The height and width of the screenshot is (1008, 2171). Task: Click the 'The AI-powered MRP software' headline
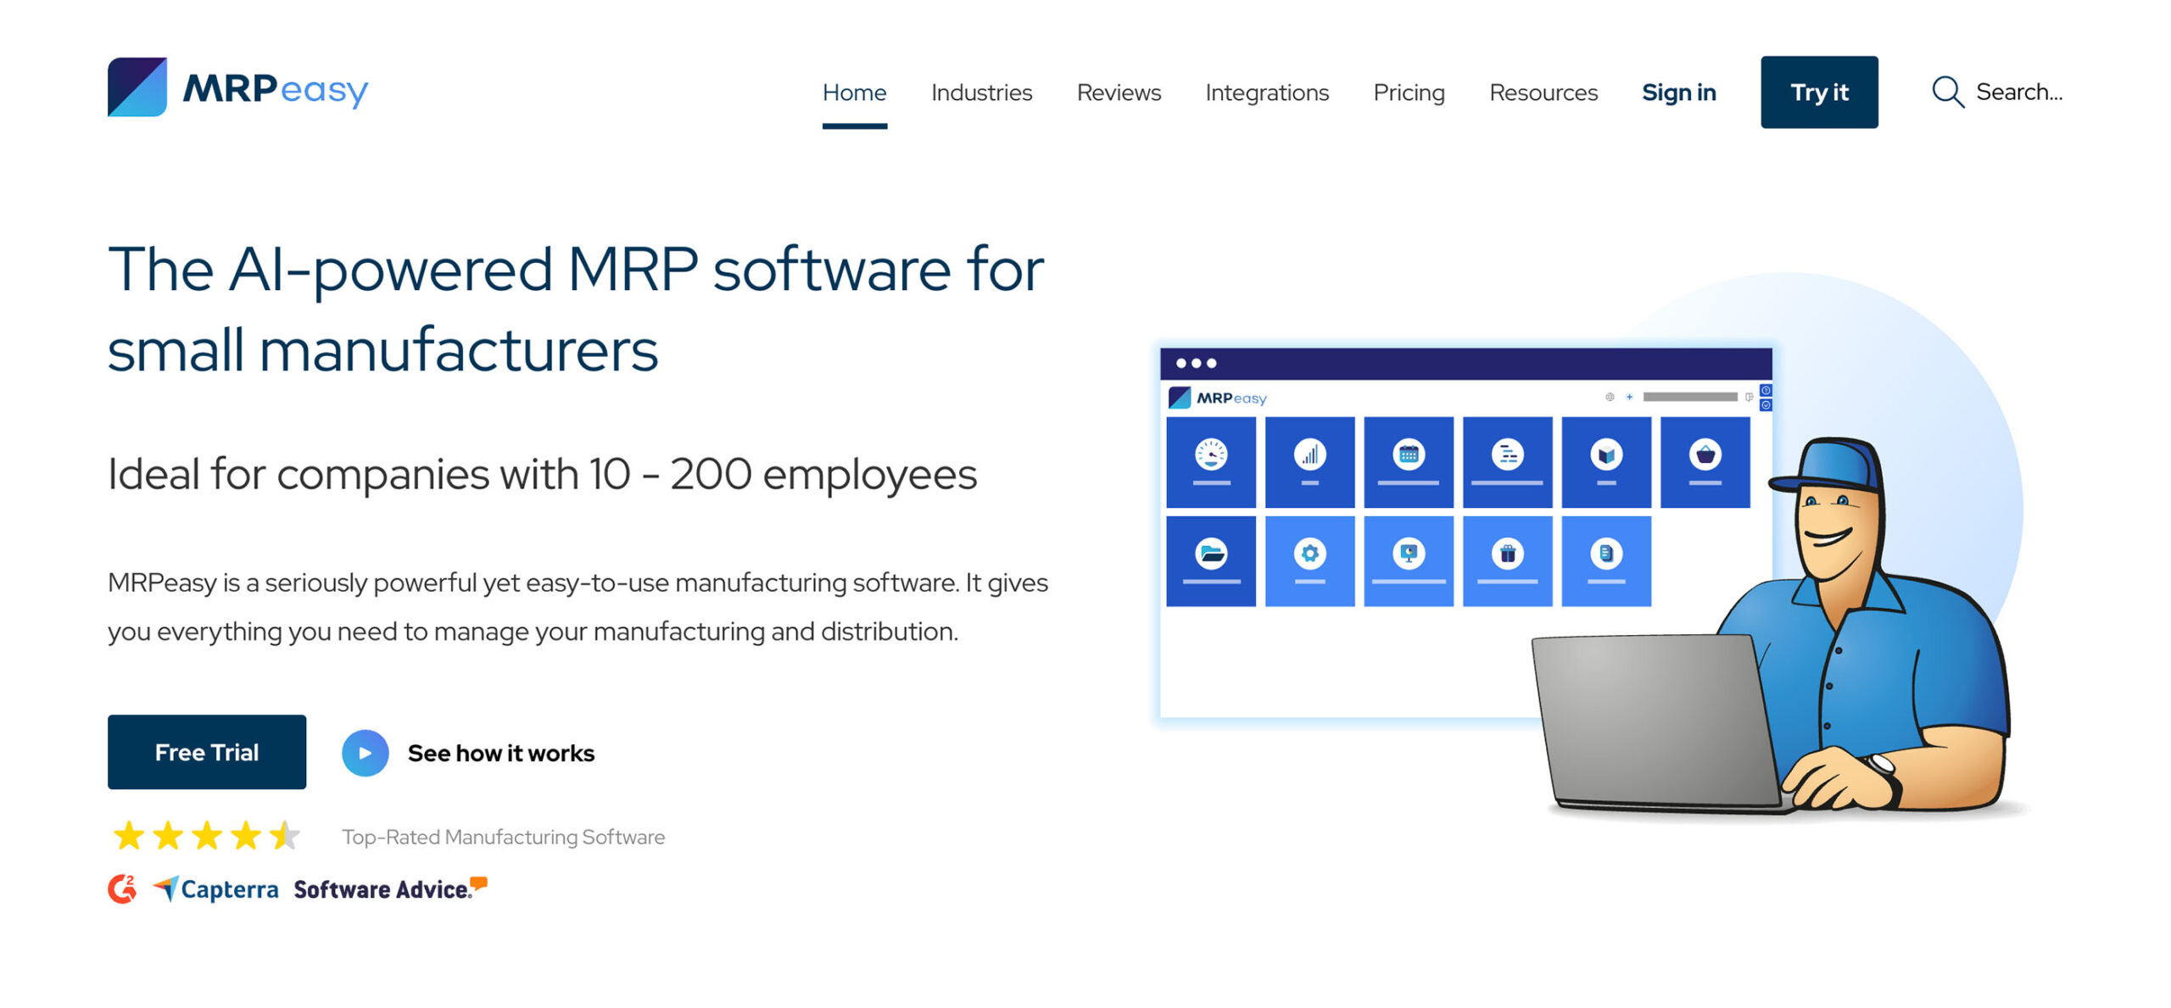576,309
